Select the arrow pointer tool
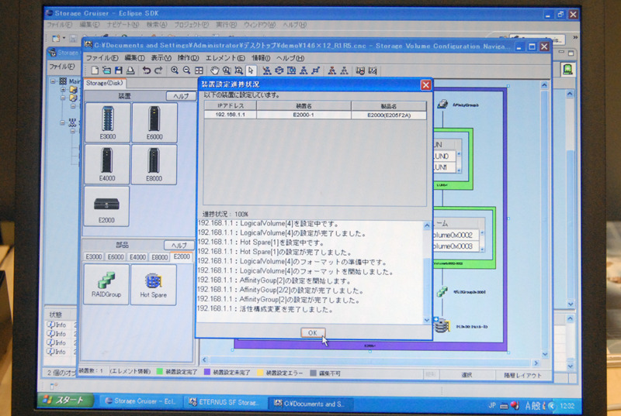Viewport: 621px width, 416px height. point(251,70)
